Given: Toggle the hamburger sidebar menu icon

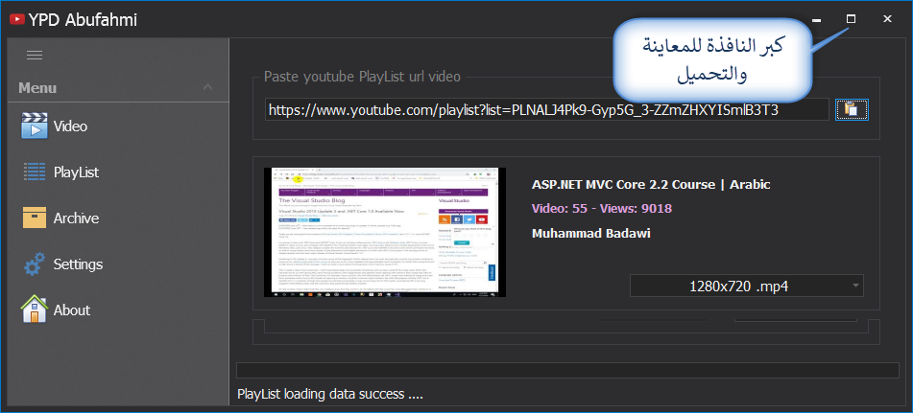Looking at the screenshot, I should tap(35, 56).
